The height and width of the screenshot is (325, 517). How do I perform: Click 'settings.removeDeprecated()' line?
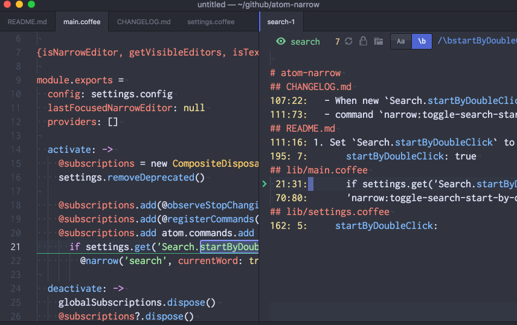pos(132,177)
